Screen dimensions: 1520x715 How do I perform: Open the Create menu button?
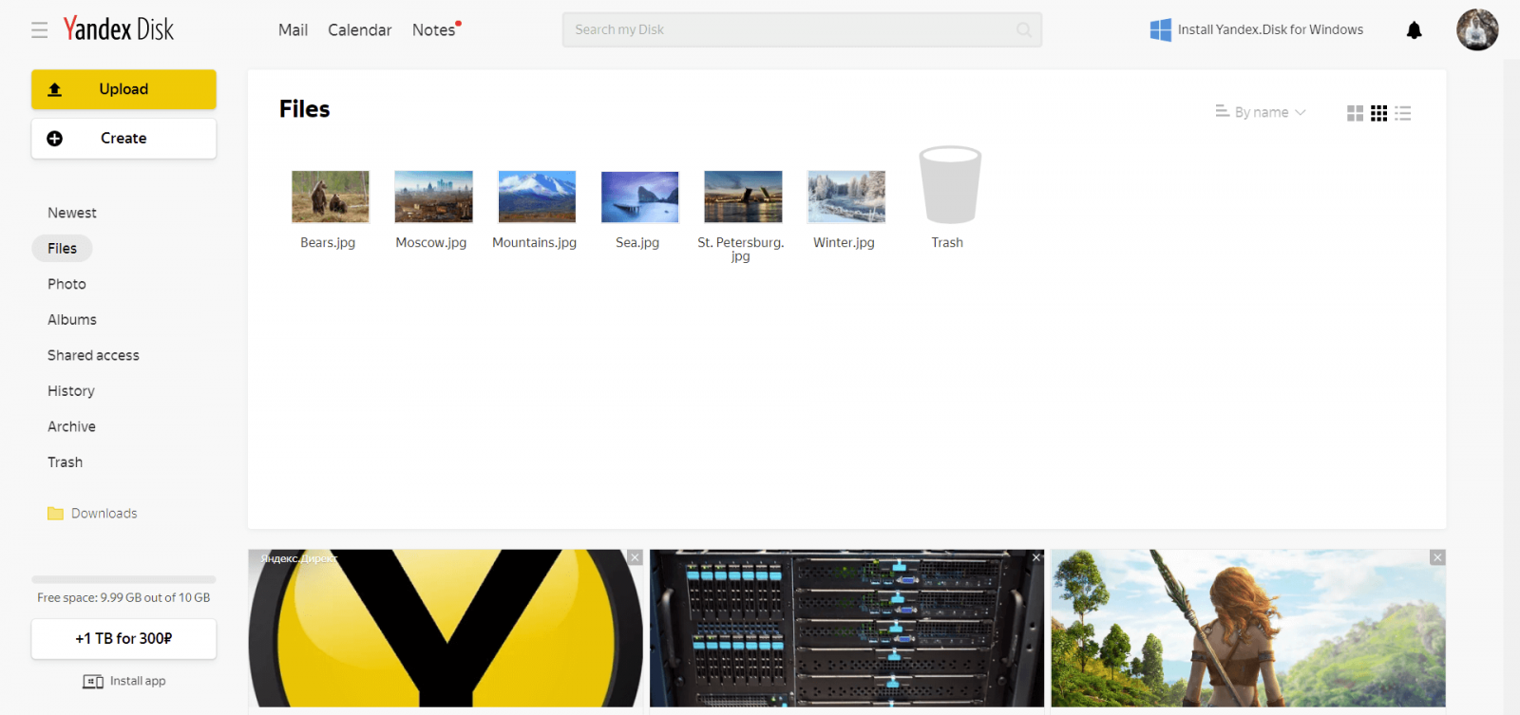pyautogui.click(x=123, y=139)
